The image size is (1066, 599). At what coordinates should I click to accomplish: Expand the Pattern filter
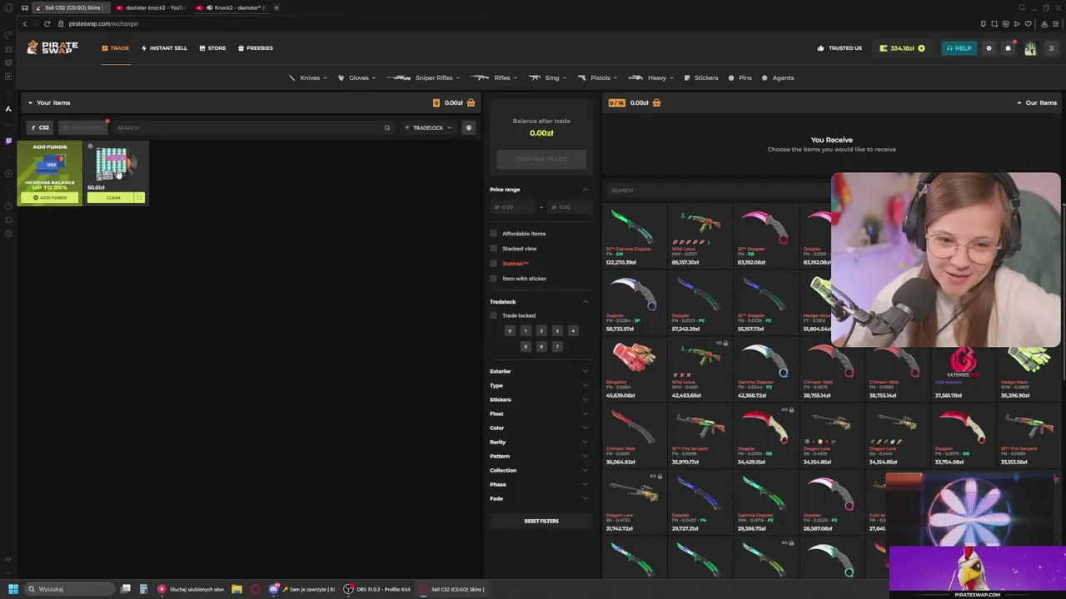[x=539, y=456]
